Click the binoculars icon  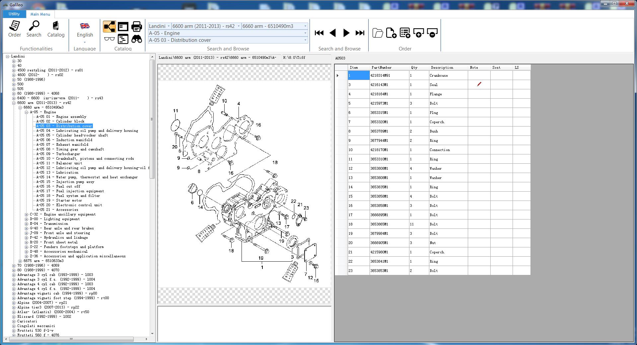pos(137,39)
